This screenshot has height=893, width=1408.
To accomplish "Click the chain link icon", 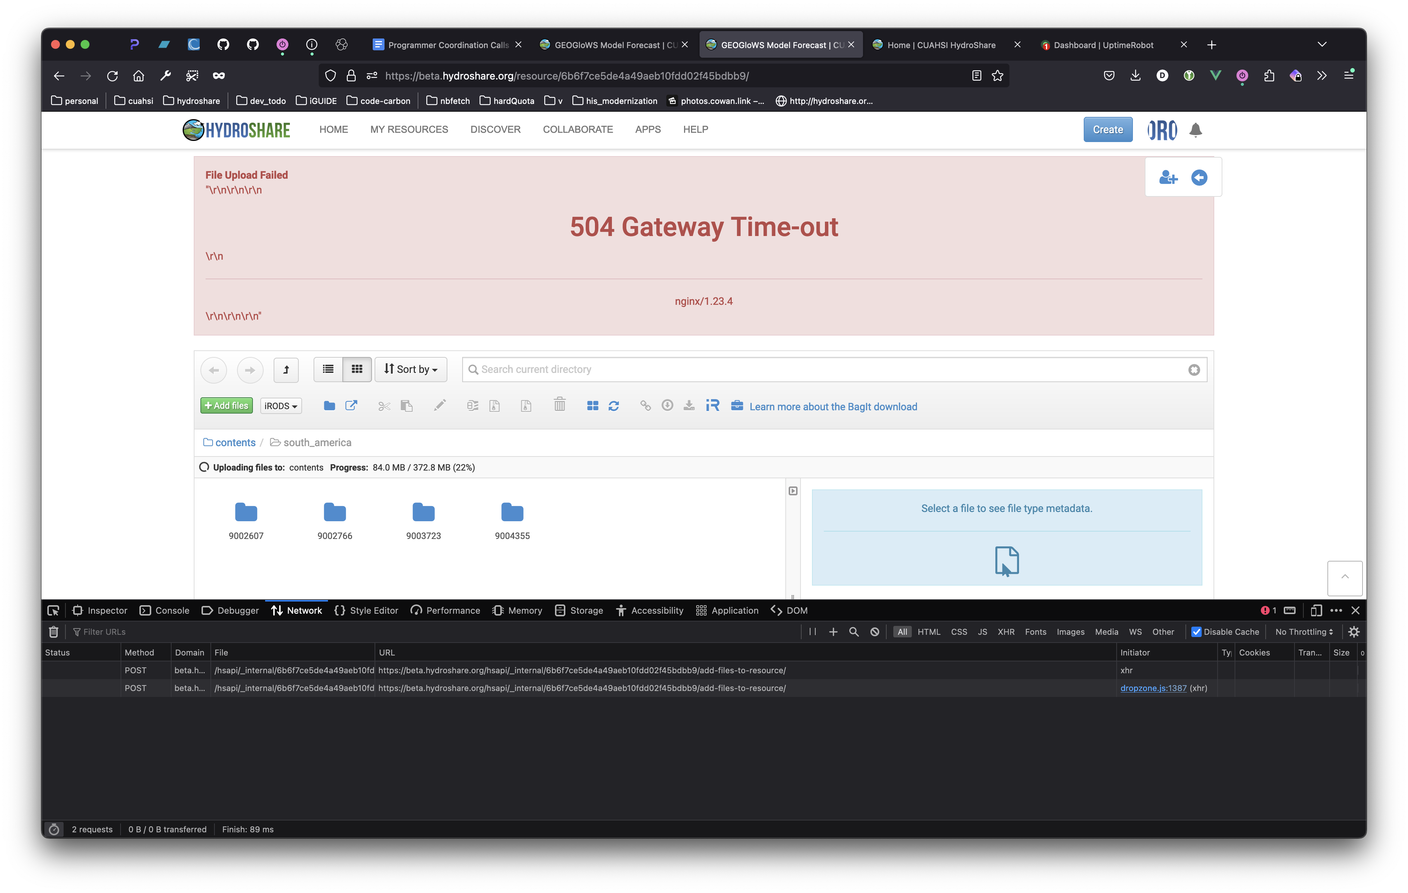I will [x=646, y=405].
